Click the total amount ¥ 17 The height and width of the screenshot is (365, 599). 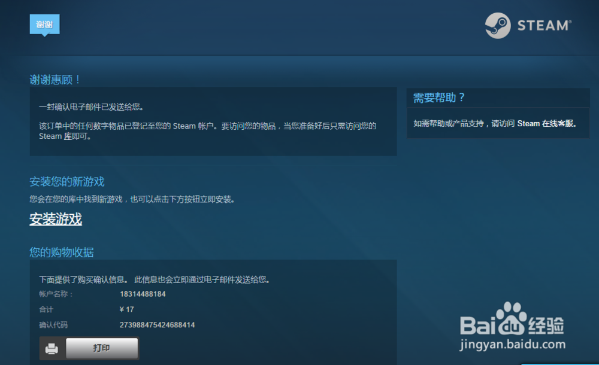click(127, 309)
